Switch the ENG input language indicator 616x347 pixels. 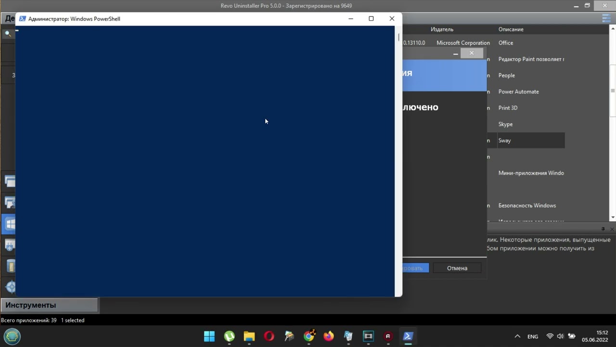(533, 336)
